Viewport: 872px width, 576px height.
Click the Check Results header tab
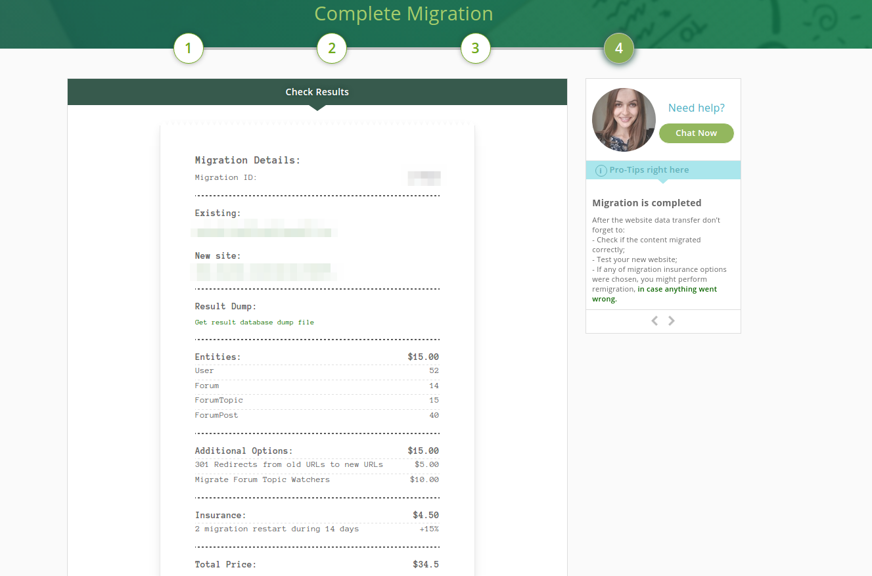click(317, 92)
